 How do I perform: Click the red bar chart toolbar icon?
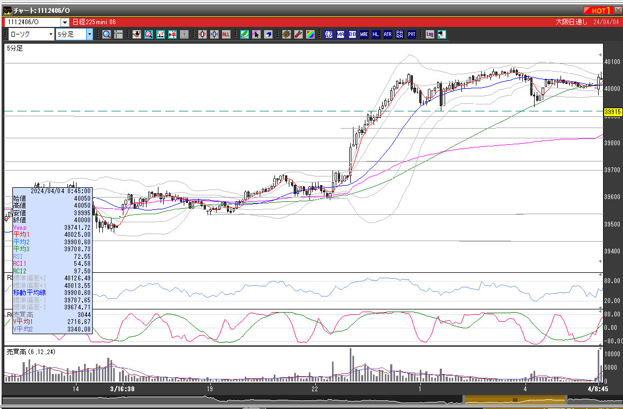pyautogui.click(x=161, y=34)
